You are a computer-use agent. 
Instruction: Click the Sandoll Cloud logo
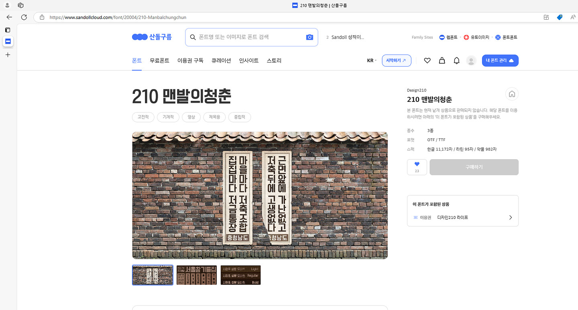[152, 37]
